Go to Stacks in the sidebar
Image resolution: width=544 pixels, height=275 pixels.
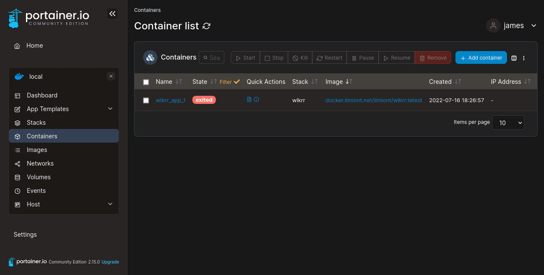(x=36, y=123)
